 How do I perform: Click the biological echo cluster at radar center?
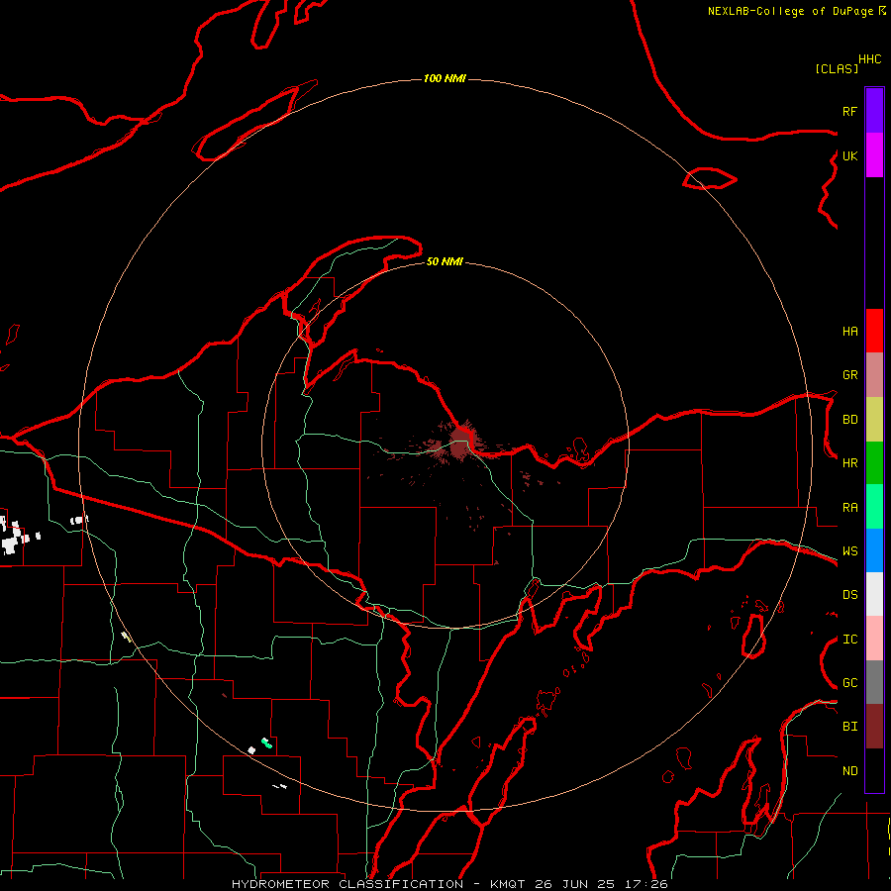pos(460,443)
